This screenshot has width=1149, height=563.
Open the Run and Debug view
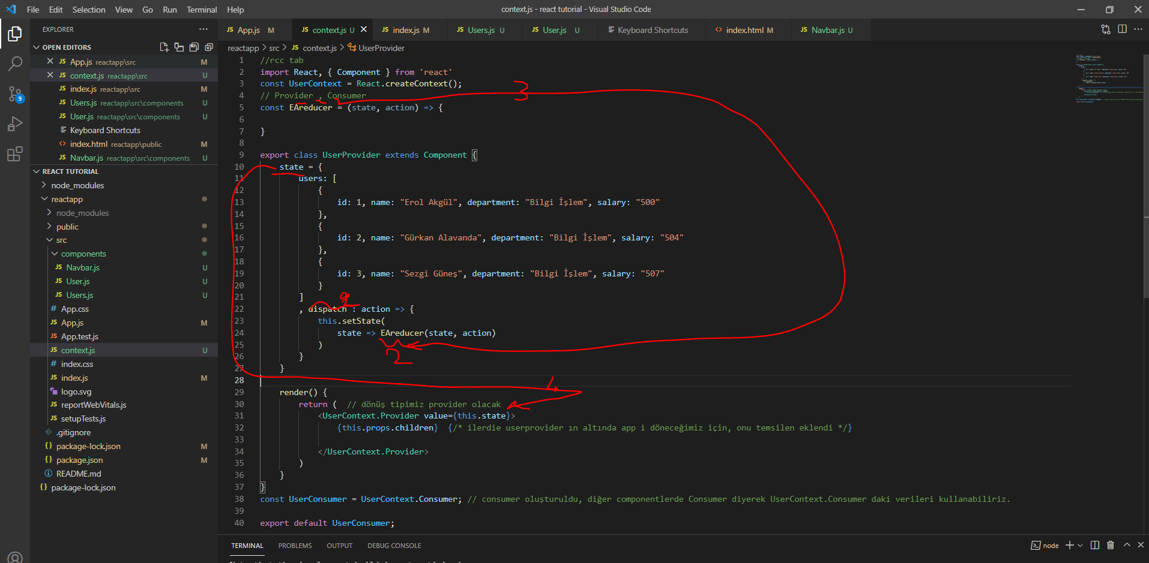click(x=15, y=124)
